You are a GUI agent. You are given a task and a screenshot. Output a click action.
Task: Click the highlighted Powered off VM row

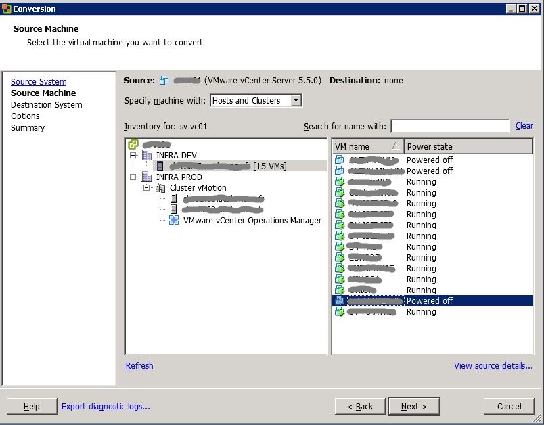tap(432, 300)
